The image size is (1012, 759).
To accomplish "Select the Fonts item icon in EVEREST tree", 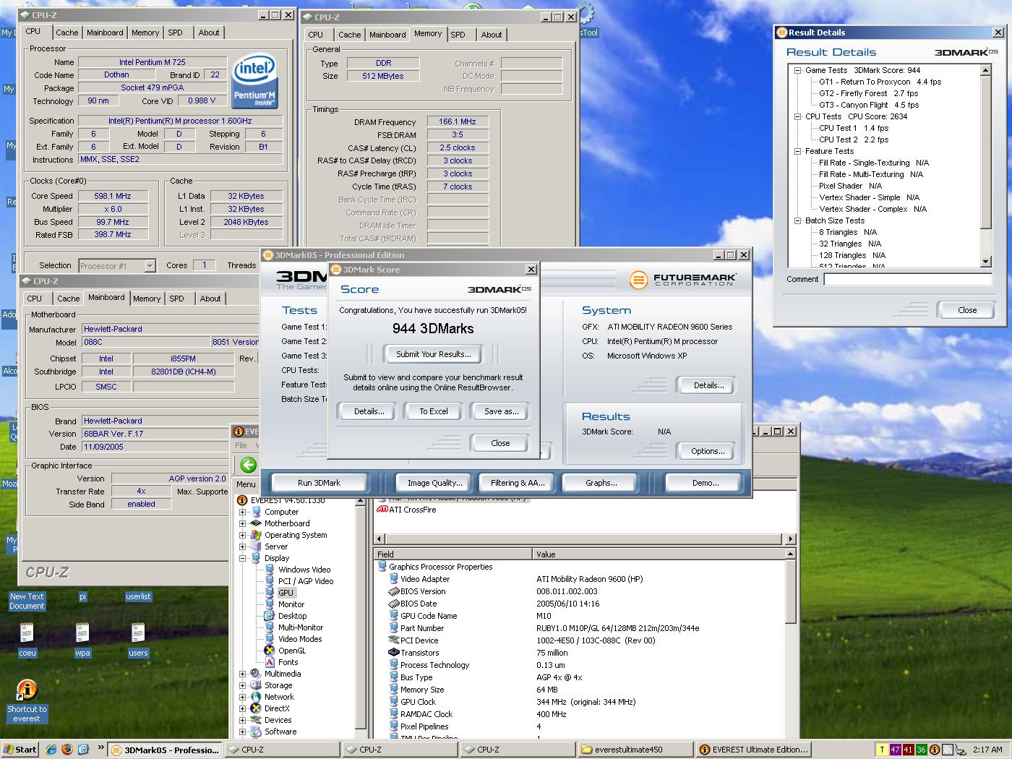I will pos(269,662).
